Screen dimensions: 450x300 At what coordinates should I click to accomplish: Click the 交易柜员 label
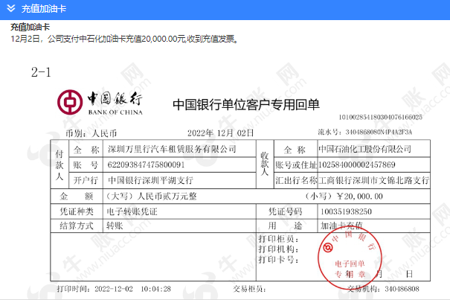(x=249, y=289)
